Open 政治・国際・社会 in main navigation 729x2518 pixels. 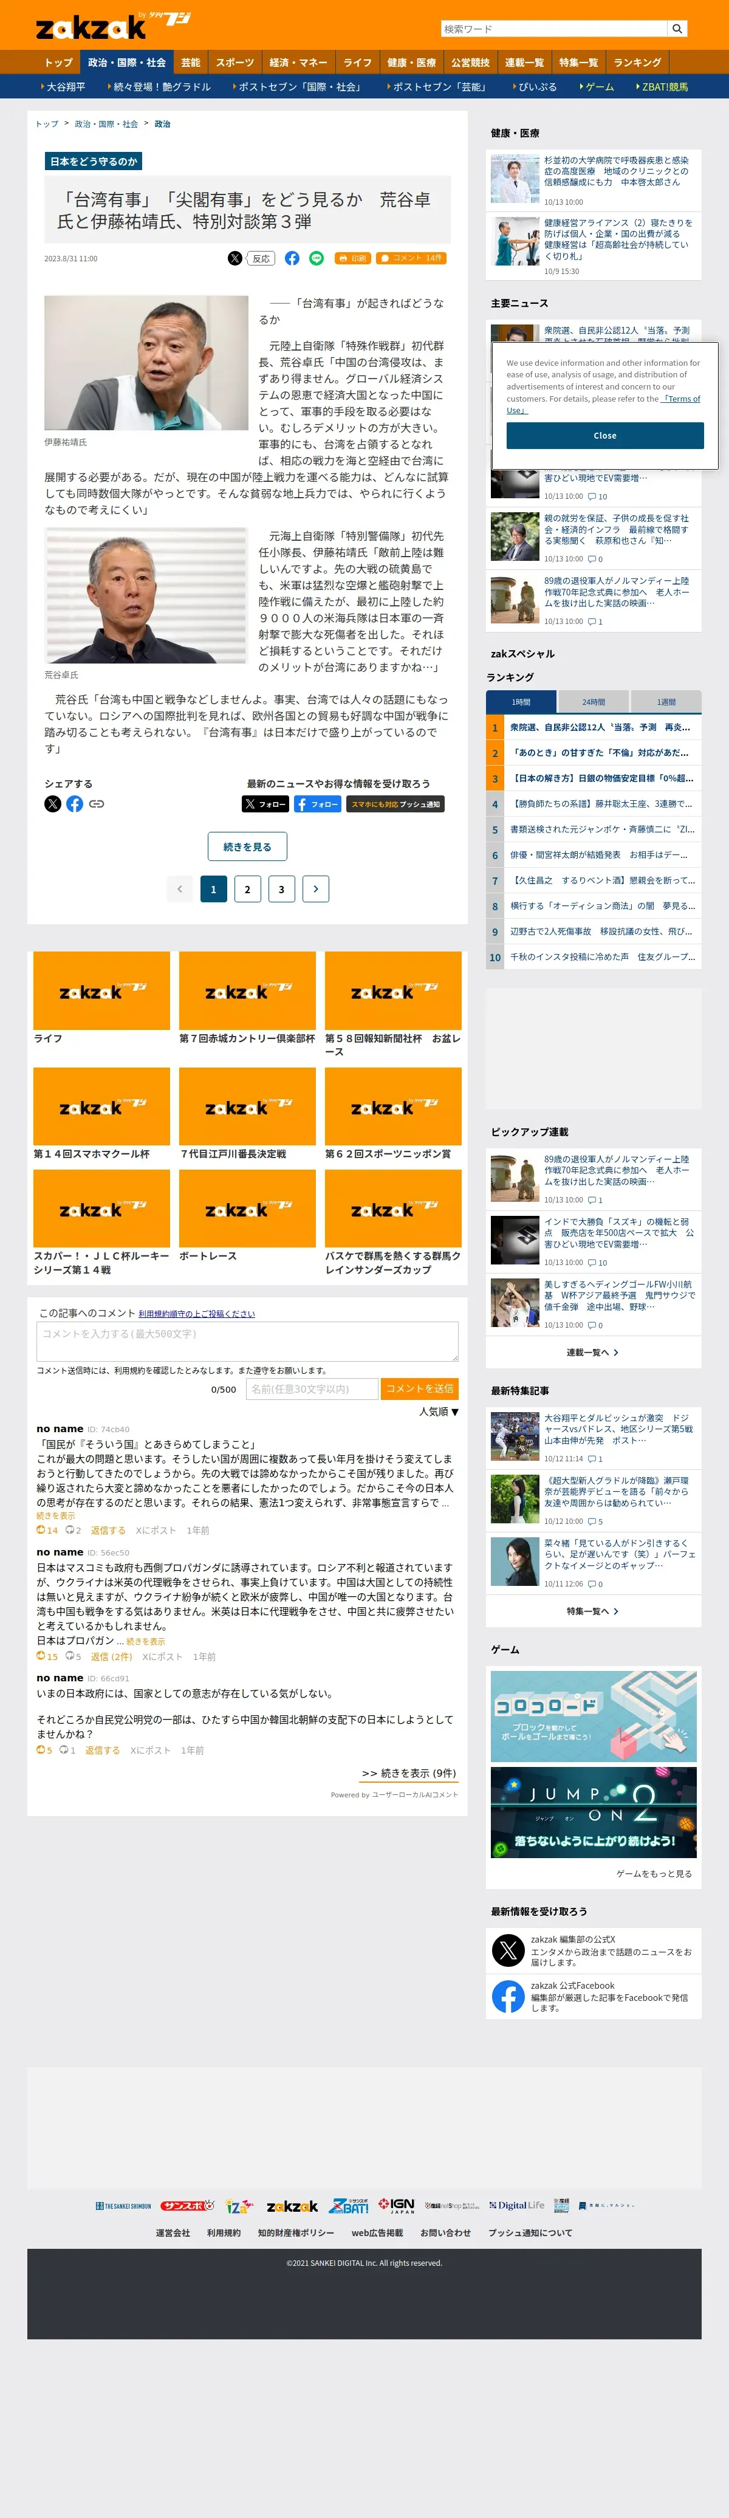127,63
